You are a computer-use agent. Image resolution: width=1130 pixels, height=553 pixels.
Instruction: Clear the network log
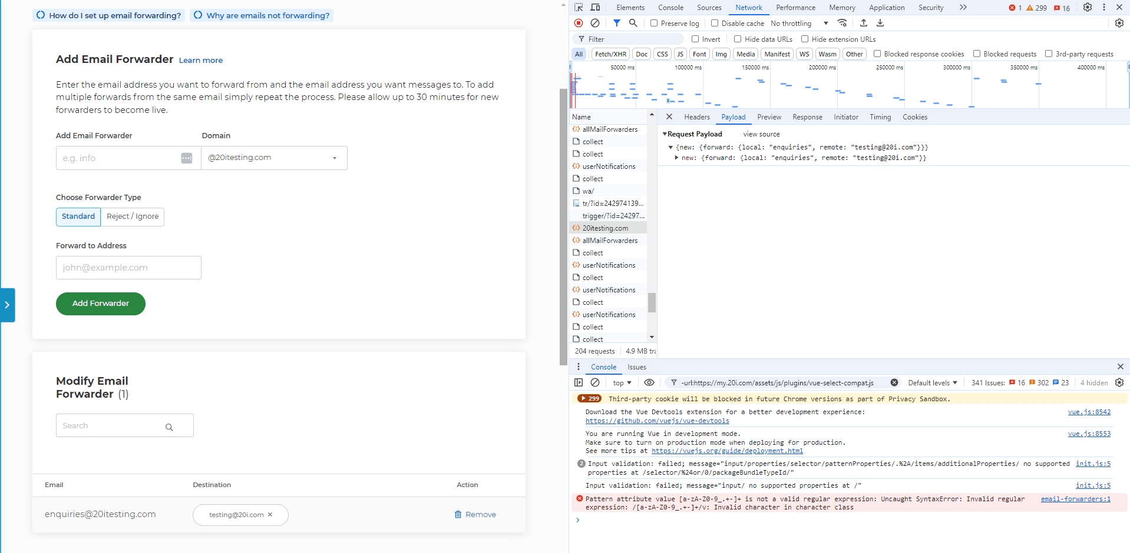tap(595, 23)
